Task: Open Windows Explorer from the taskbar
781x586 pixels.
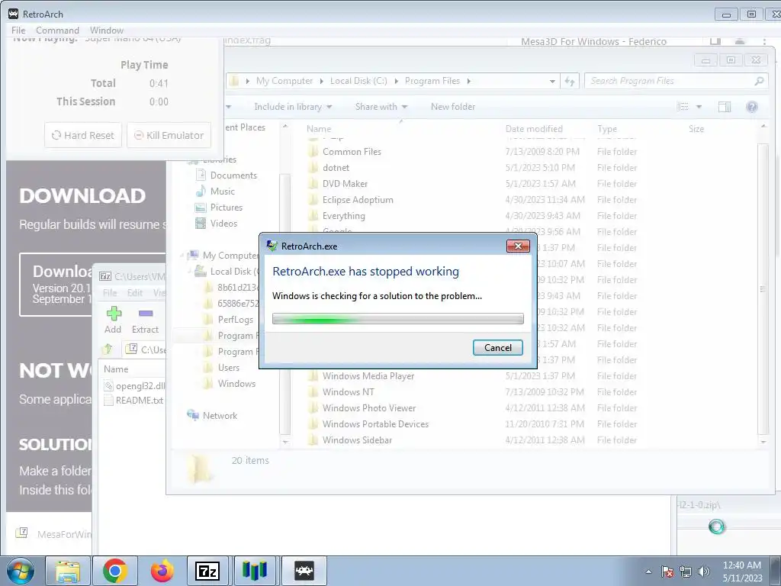Action: [68, 571]
